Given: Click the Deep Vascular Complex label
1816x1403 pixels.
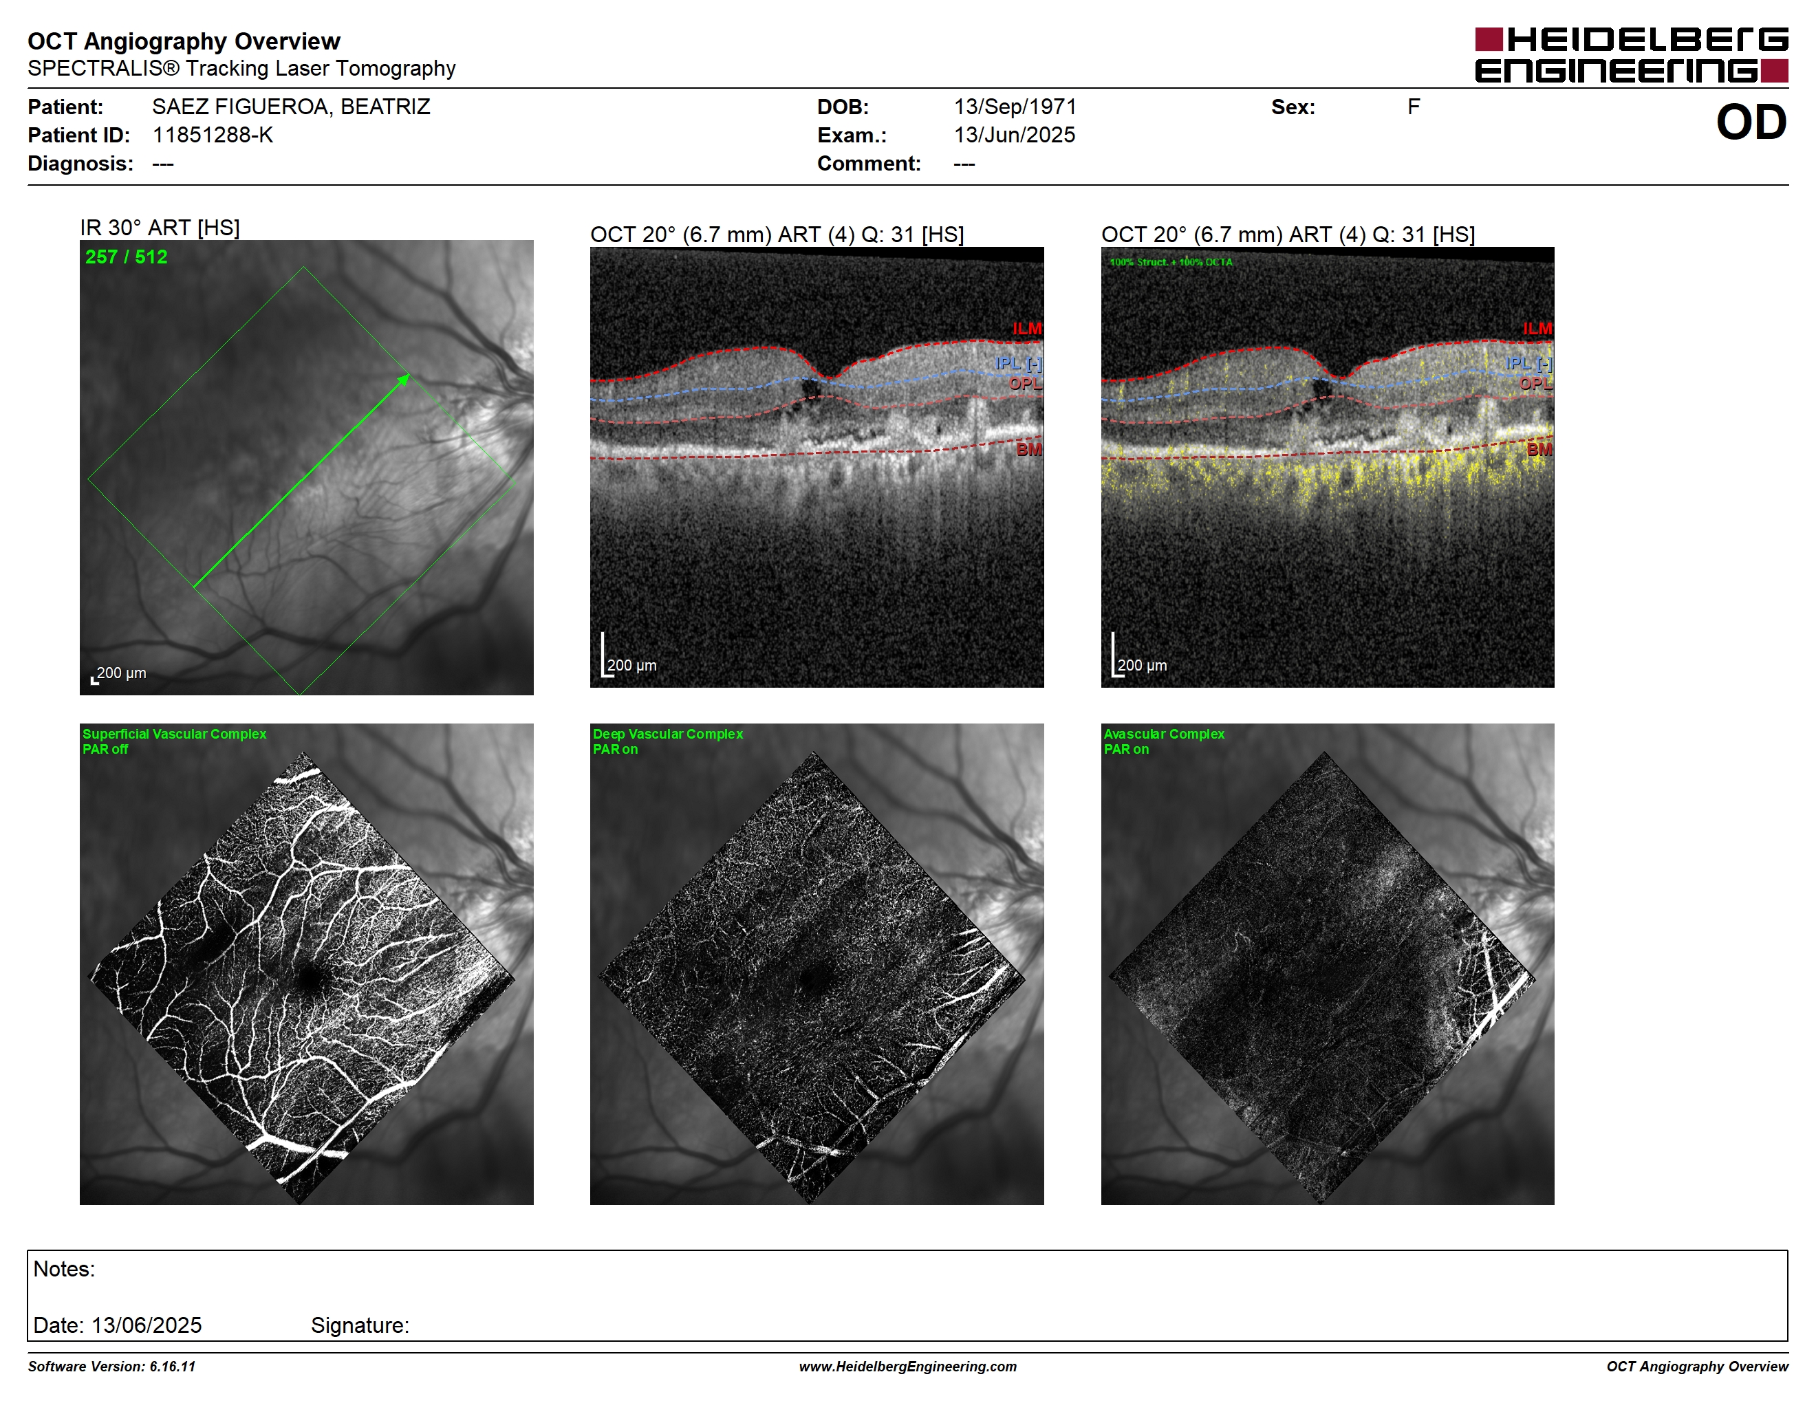Looking at the screenshot, I should click(x=668, y=734).
